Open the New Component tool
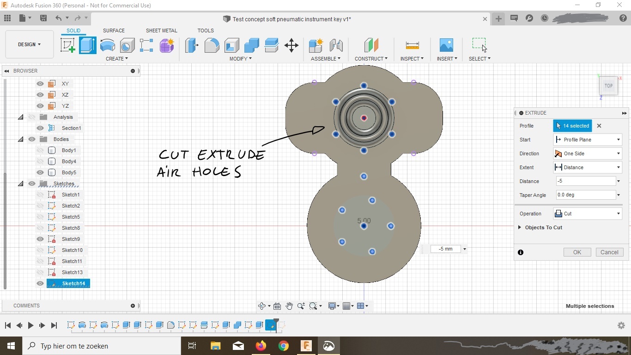This screenshot has width=631, height=355. (316, 45)
